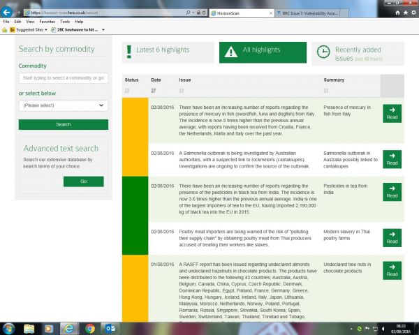Open File Explorer folder icon in taskbar
The height and width of the screenshot is (335, 419).
pyautogui.click(x=30, y=328)
